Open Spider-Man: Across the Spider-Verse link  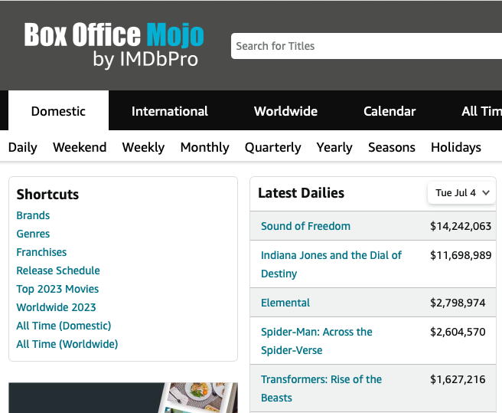(x=316, y=341)
